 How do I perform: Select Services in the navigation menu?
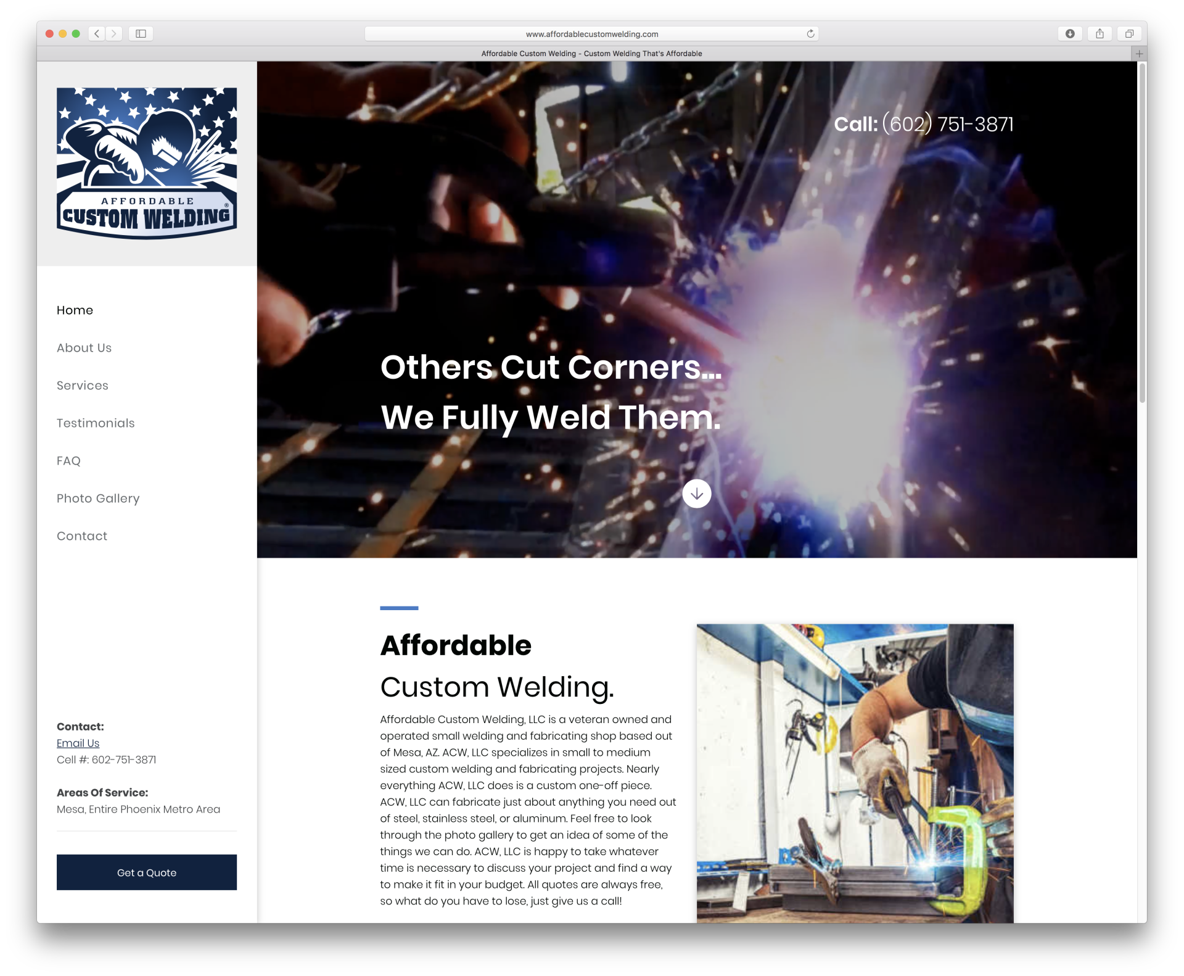(x=82, y=385)
